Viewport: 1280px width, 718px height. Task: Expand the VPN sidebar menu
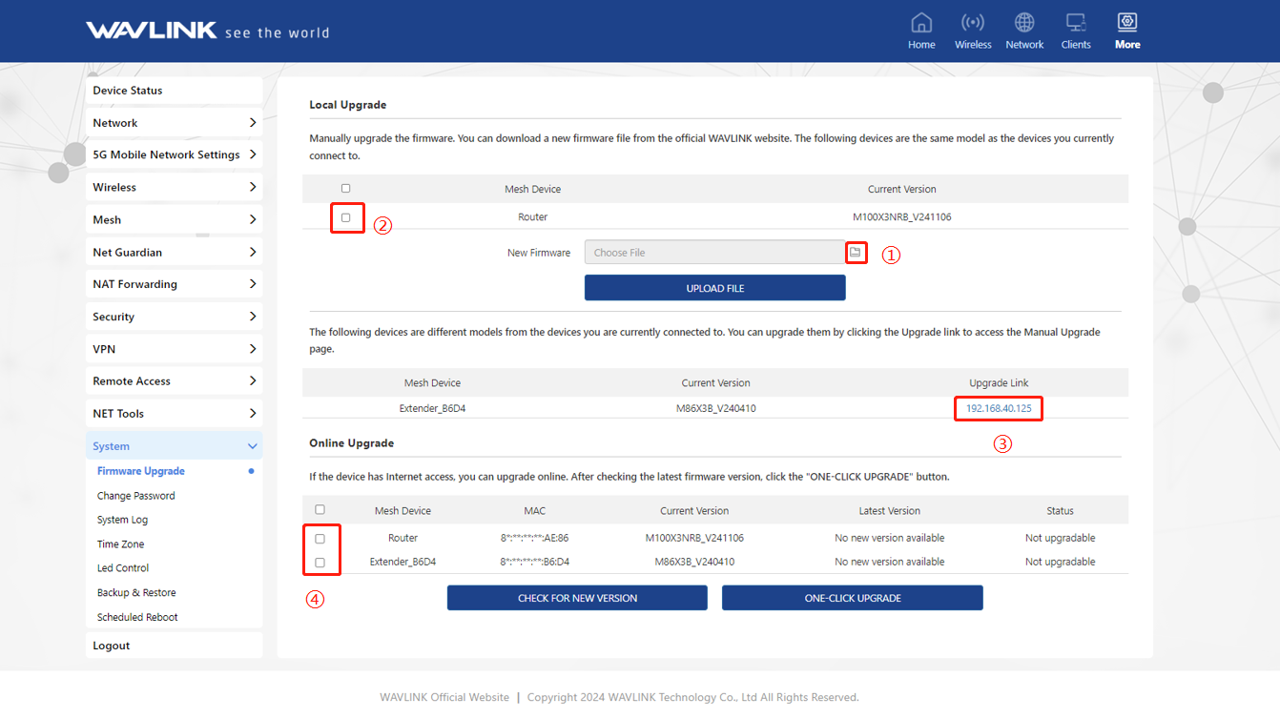pyautogui.click(x=175, y=349)
